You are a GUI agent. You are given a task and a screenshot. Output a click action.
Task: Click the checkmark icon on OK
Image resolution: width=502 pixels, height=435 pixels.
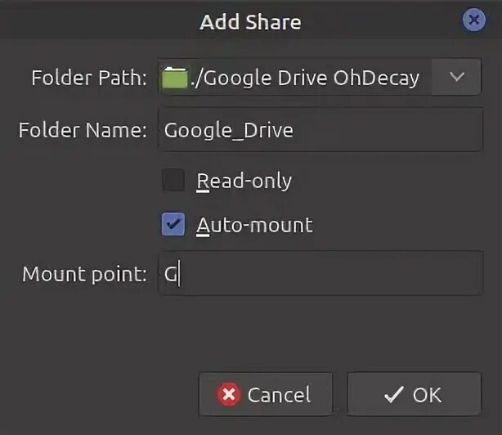393,396
